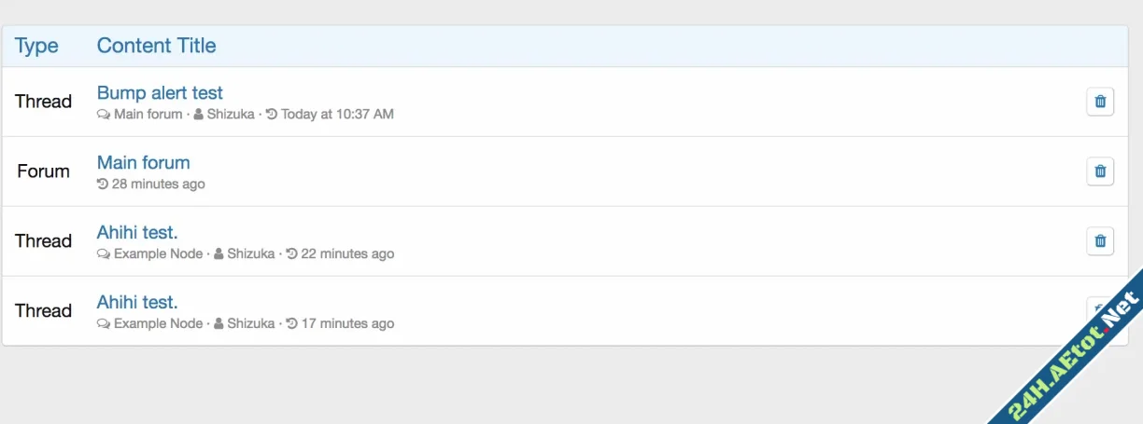Click the Today at 10:37 AM timestamp

tap(337, 115)
